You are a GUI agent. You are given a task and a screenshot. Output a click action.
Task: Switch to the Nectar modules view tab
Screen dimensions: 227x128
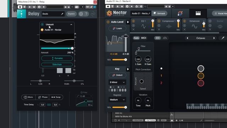198,14
